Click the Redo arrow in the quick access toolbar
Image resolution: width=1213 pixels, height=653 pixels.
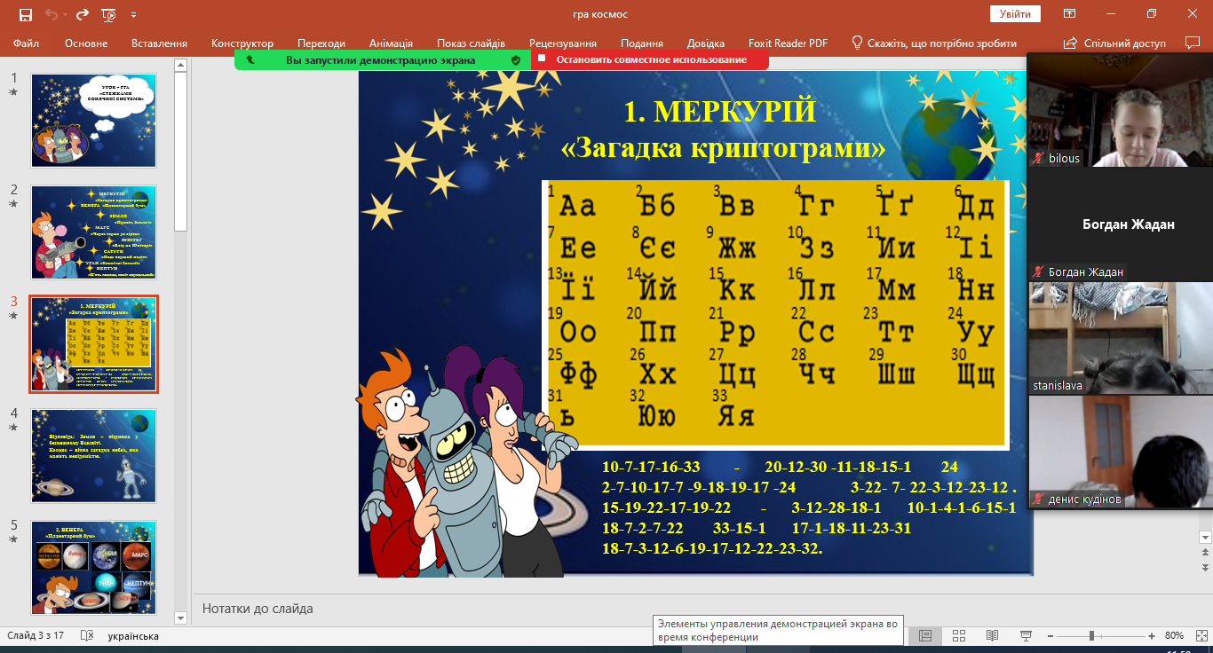click(x=82, y=14)
